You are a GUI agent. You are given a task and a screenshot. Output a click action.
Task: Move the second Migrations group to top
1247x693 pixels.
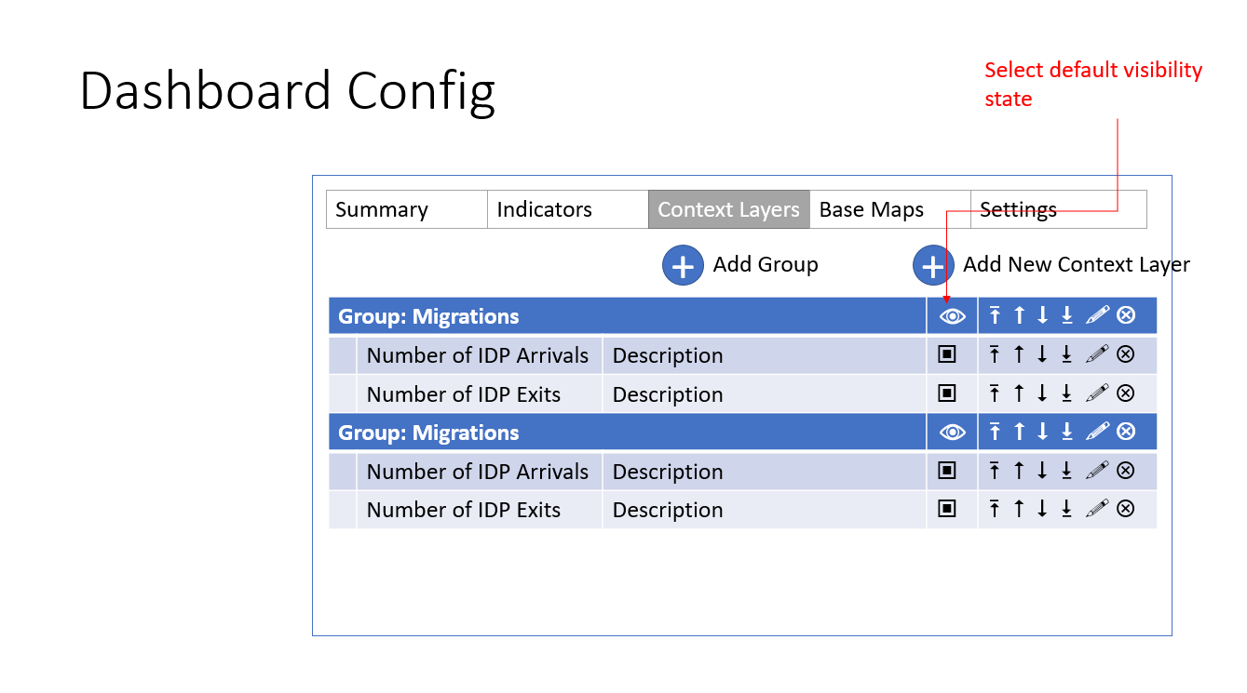point(995,432)
